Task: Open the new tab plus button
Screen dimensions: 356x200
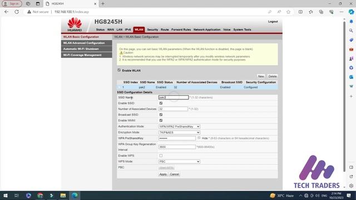Action: 102,4
